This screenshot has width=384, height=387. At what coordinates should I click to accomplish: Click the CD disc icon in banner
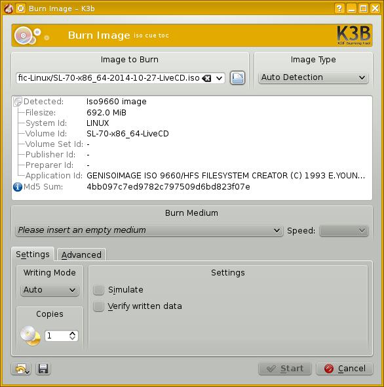[24, 35]
